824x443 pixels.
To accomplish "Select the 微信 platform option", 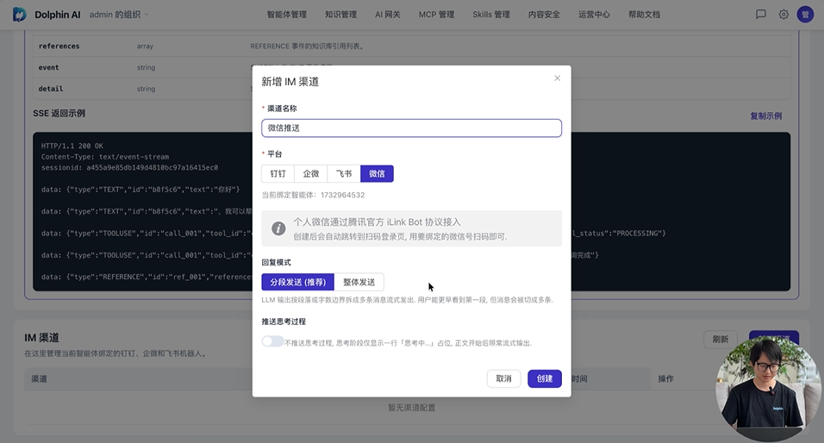I will pyautogui.click(x=377, y=174).
